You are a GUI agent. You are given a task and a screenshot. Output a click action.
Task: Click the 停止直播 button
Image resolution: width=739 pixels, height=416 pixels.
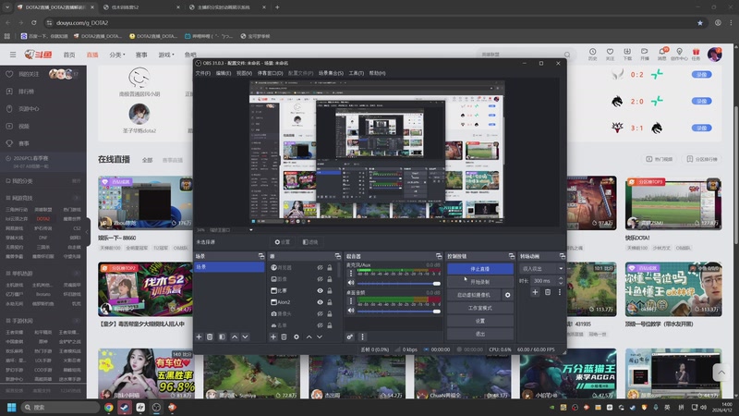(x=479, y=268)
